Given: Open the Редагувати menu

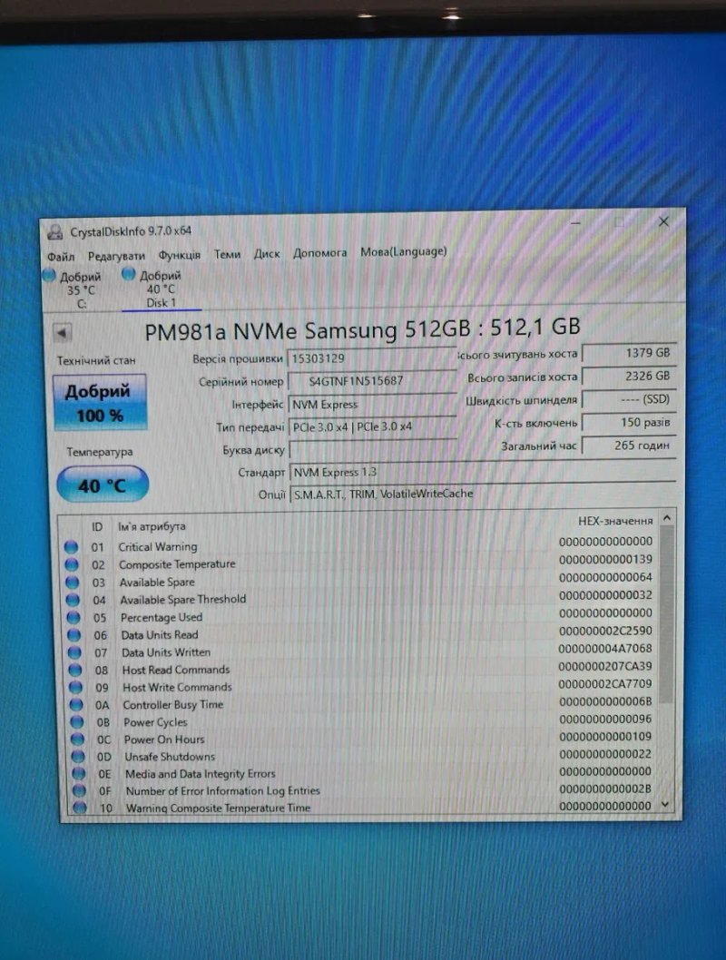Looking at the screenshot, I should click(116, 256).
